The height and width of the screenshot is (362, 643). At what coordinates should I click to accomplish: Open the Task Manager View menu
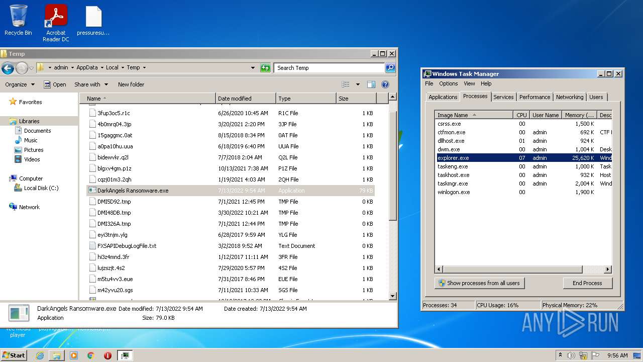[x=469, y=83]
